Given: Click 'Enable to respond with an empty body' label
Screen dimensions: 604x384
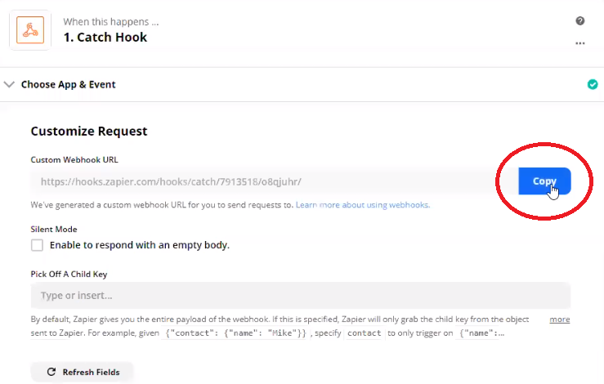Looking at the screenshot, I should [140, 245].
